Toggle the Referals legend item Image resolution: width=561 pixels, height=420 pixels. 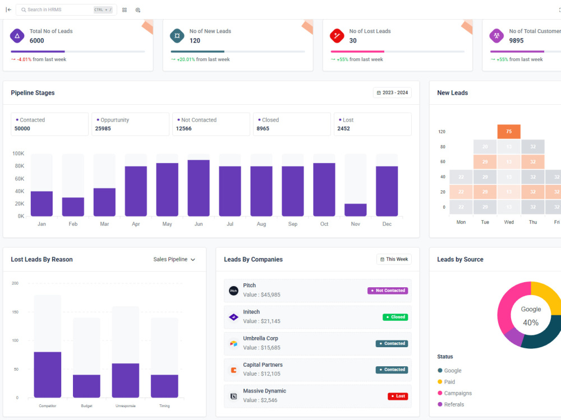tap(450, 404)
